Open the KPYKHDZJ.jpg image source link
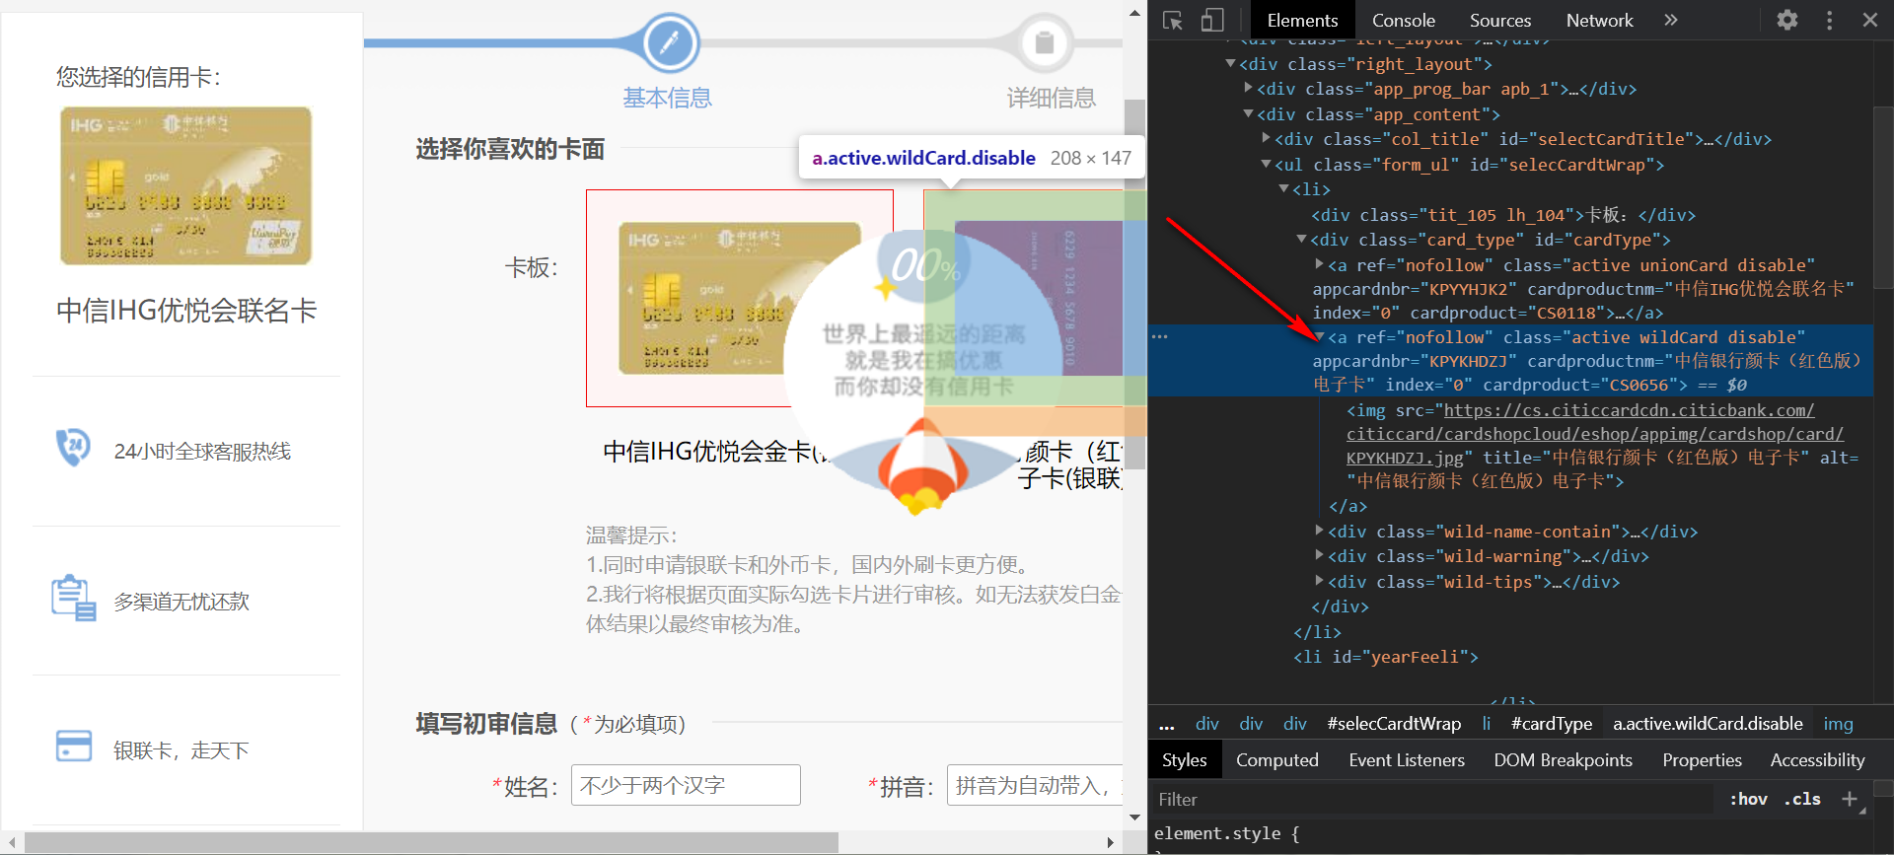This screenshot has width=1894, height=855. [x=1595, y=434]
